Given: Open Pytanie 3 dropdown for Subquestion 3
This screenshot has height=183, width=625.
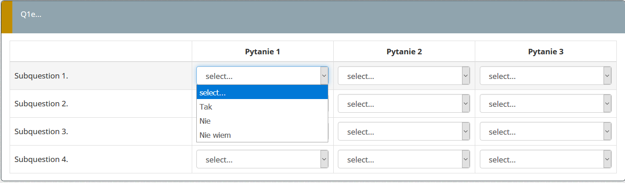Looking at the screenshot, I should [x=545, y=131].
